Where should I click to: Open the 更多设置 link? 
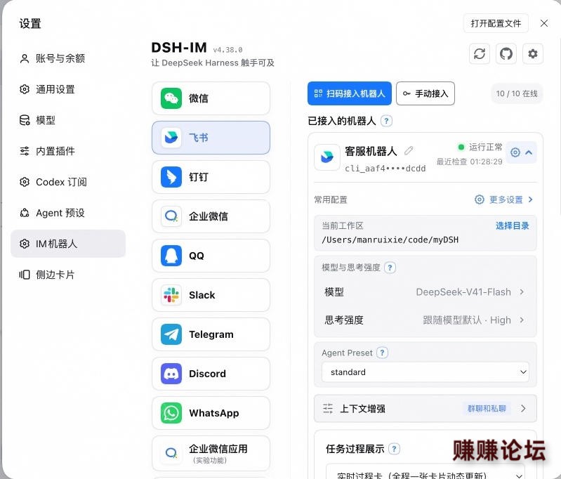pos(503,199)
